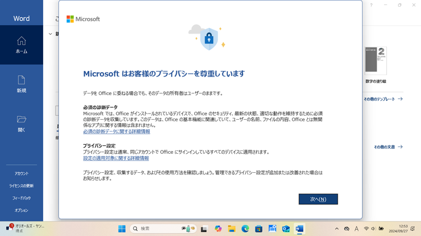
Task: Open Microsoft Edge from the taskbar
Action: tap(245, 229)
